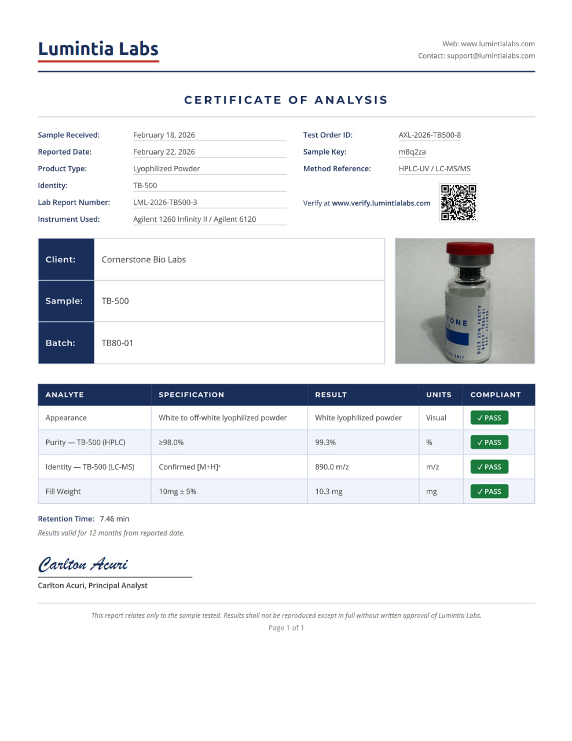Click the Sample row value TB-500
This screenshot has height=741, width=572.
[115, 301]
